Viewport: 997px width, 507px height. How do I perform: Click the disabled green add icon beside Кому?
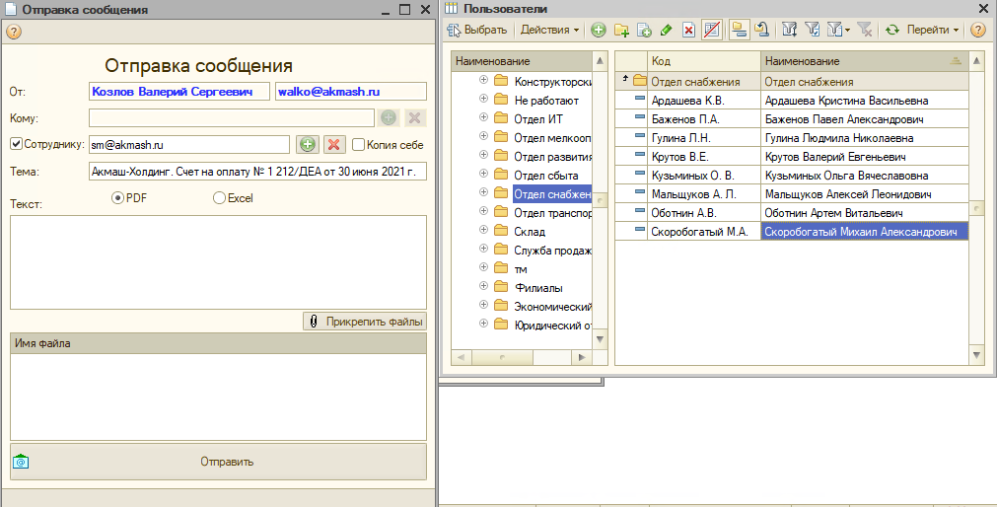389,117
